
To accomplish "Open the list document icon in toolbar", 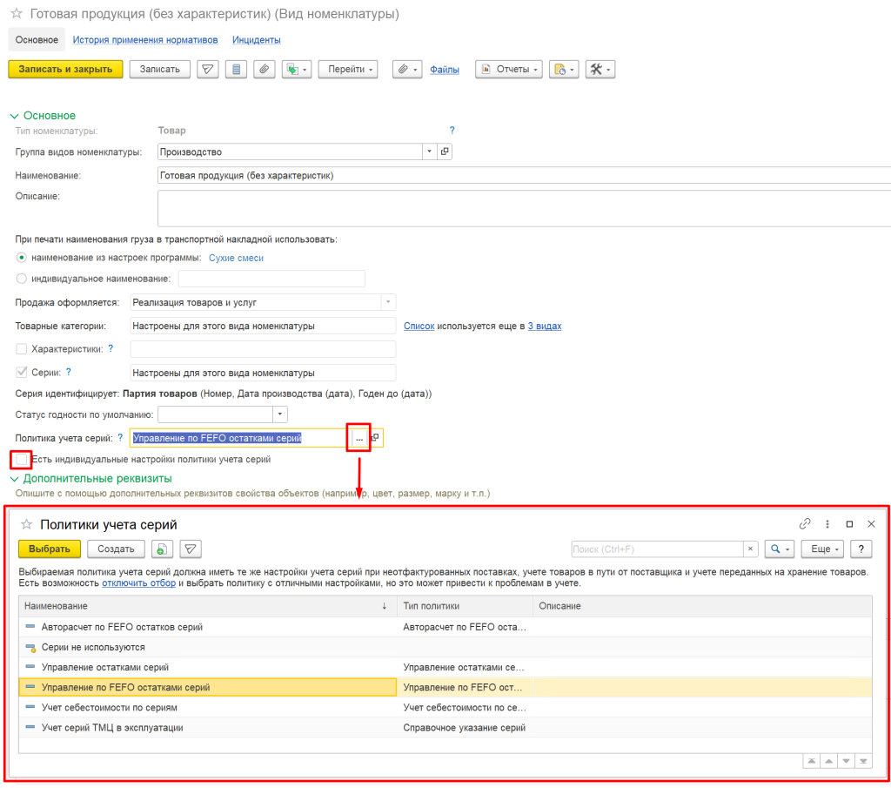I will pos(236,70).
